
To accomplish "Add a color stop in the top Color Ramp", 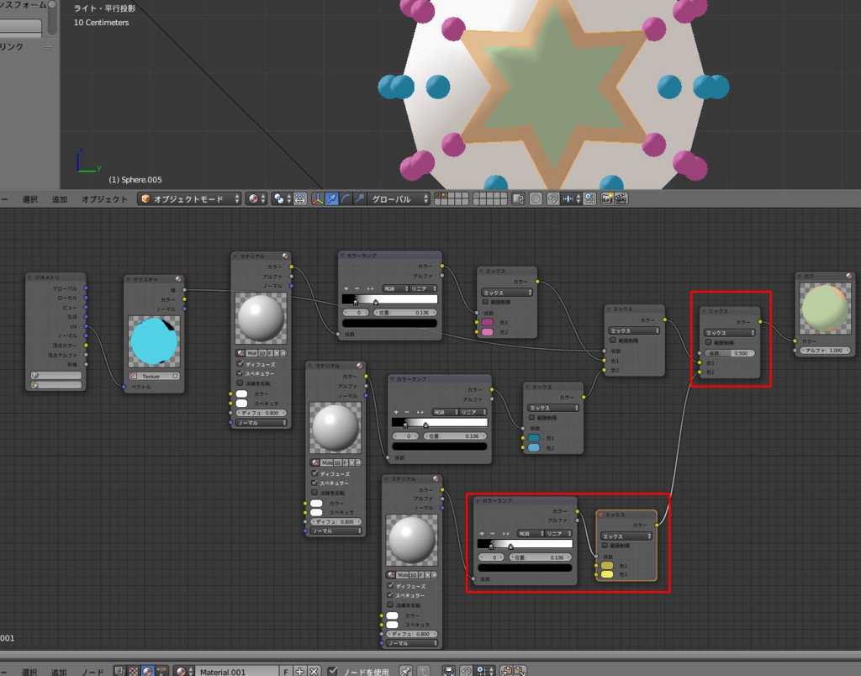I will (x=346, y=288).
